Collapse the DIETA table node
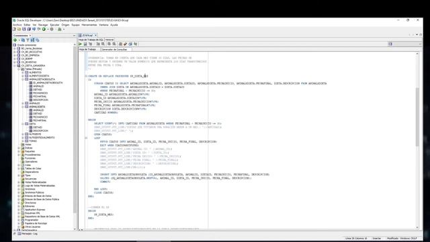 (23, 124)
